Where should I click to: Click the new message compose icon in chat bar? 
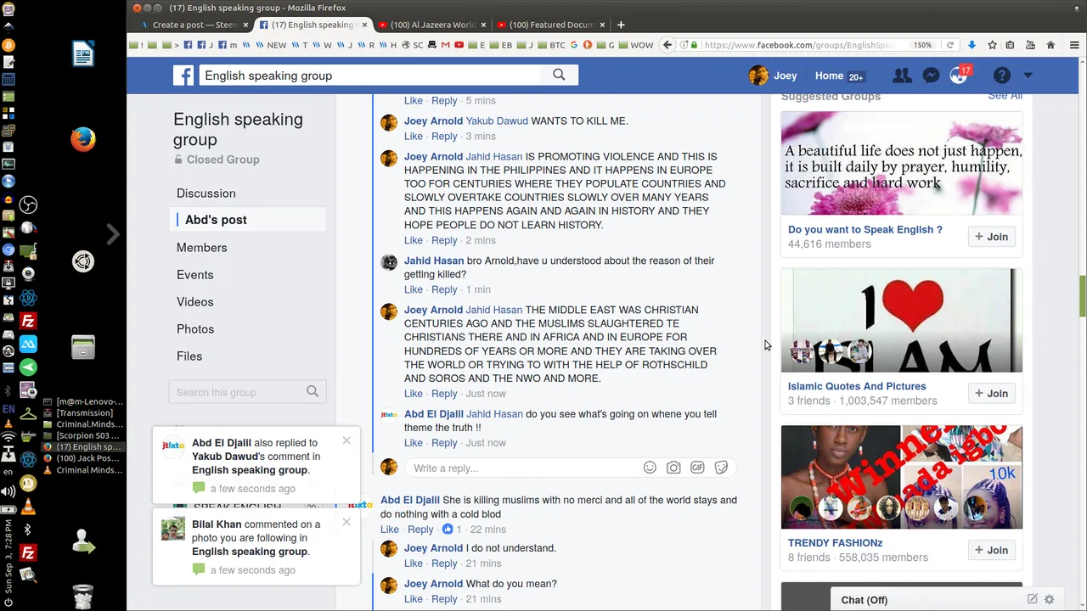point(1033,599)
